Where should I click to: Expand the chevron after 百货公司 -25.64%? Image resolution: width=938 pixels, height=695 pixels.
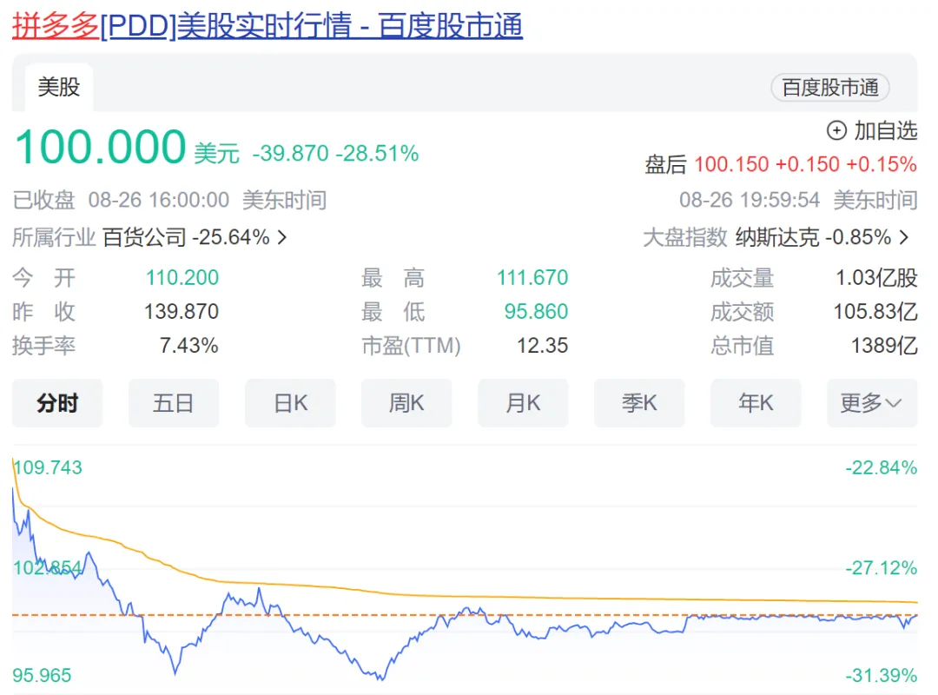(x=282, y=238)
